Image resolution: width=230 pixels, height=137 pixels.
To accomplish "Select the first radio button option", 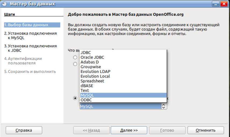I will 75,57.
